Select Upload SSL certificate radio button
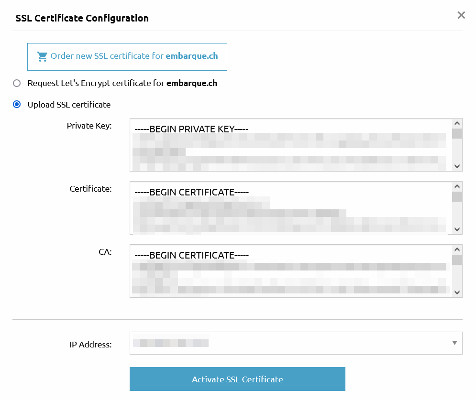This screenshot has width=476, height=400. click(17, 104)
